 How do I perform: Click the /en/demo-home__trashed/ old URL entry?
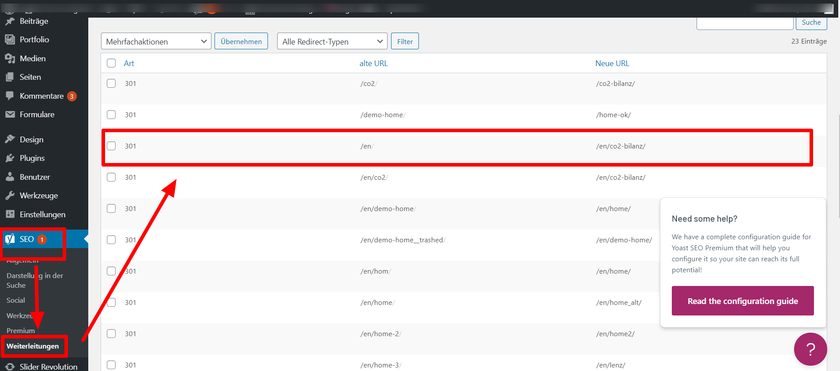pyautogui.click(x=403, y=240)
